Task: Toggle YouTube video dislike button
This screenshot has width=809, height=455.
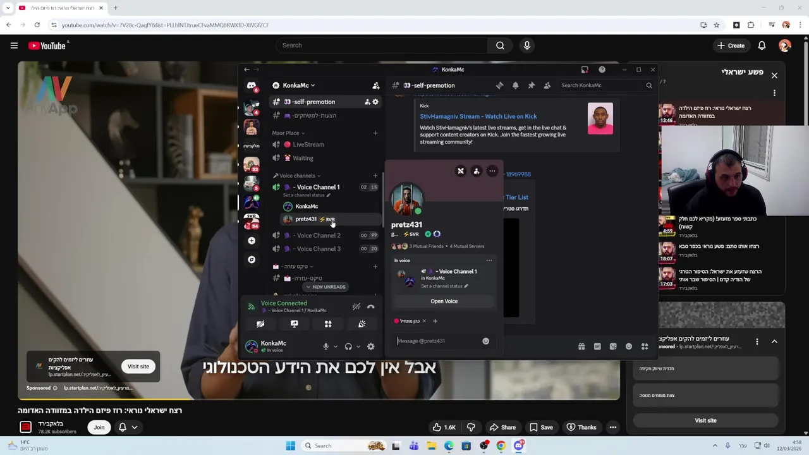Action: 471,427
